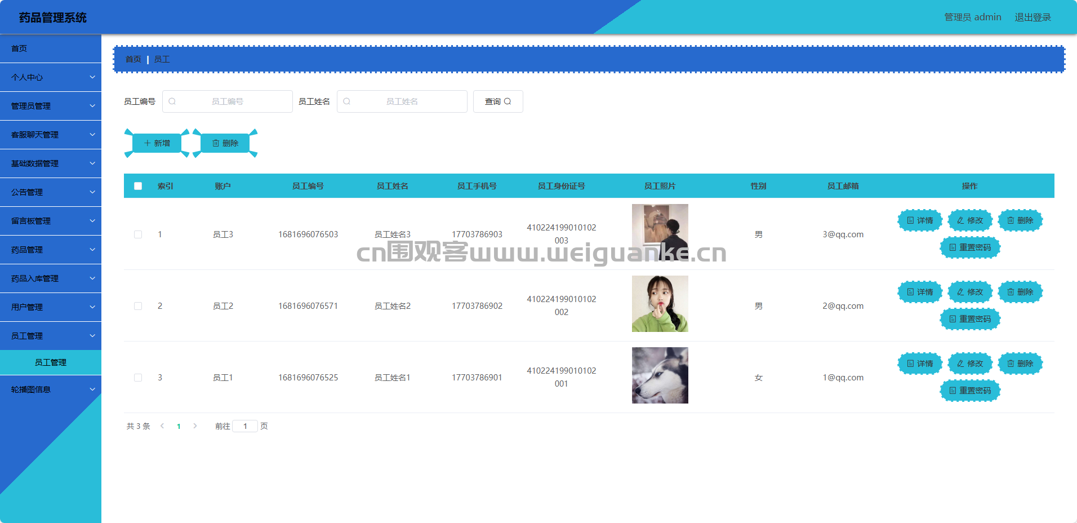Open 详情 for 员工1
Image resolution: width=1077 pixels, height=523 pixels.
click(920, 364)
